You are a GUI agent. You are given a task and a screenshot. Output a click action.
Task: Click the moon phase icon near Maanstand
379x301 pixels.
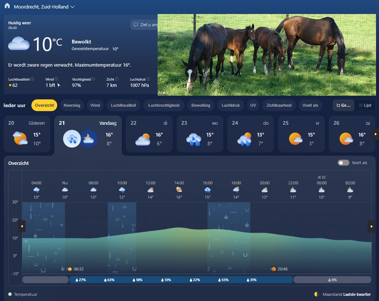[317, 294]
